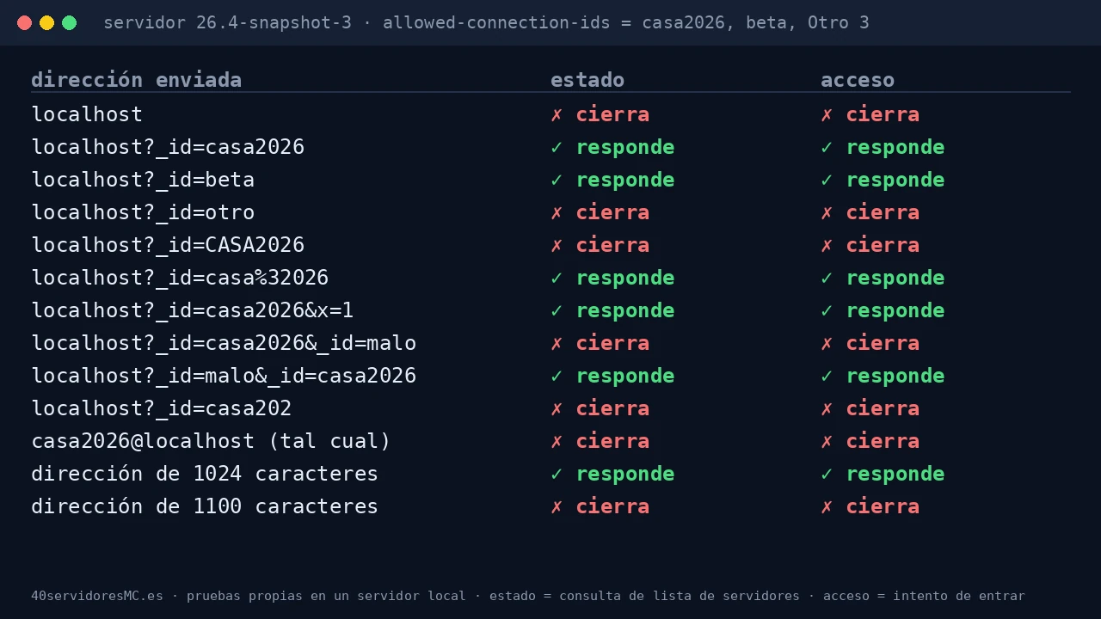This screenshot has height=619, width=1101.
Task: Select 'dirección de 1024 caracteres' row
Action: point(205,474)
